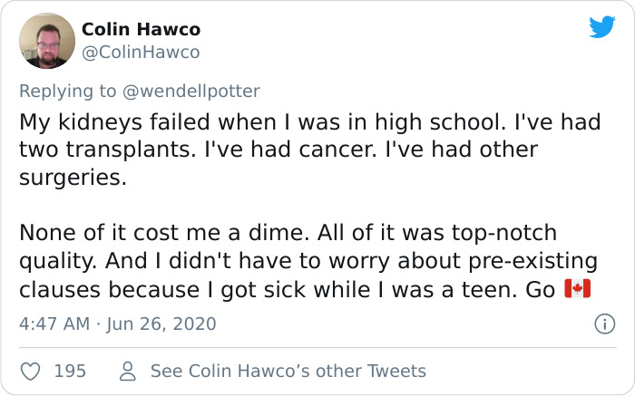The image size is (635, 396).
Task: See Colin Hawco's other Tweets
Action: point(288,371)
